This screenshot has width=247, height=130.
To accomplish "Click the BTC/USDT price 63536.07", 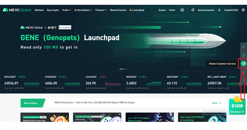I will tap(11, 83).
